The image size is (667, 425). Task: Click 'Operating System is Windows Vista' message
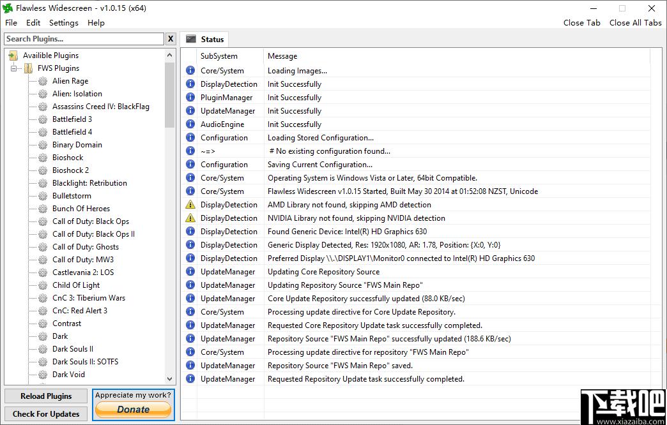(x=372, y=178)
